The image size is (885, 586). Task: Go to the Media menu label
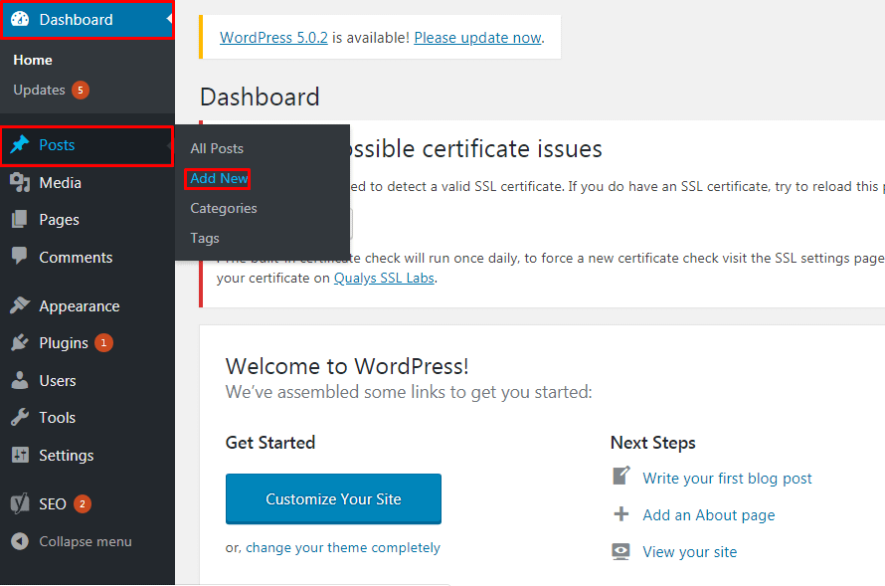click(60, 183)
